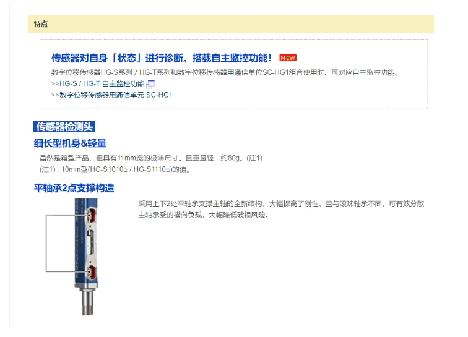Open the 数字位移传感器用通信单元 SC-HG1 link
This screenshot has width=468, height=337.
[x=112, y=95]
